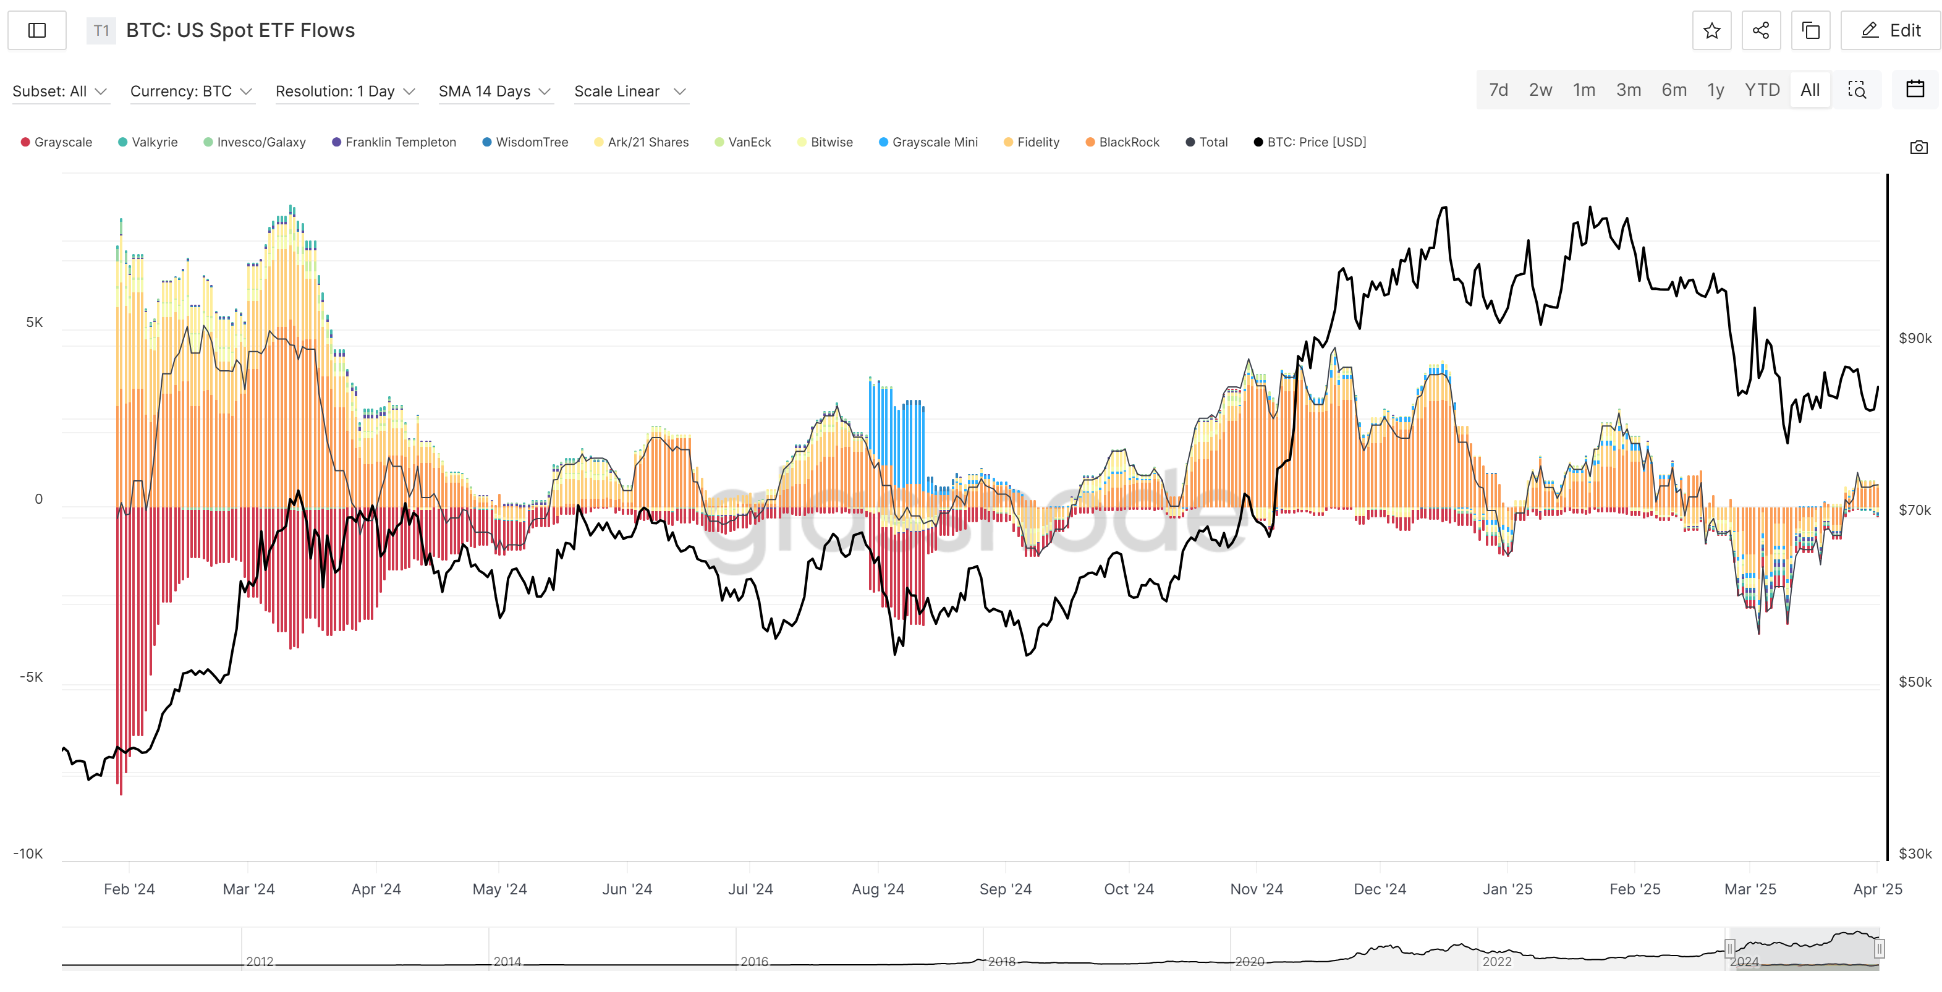Image resolution: width=1942 pixels, height=992 pixels.
Task: Click the T1 tier badge
Action: click(x=101, y=30)
